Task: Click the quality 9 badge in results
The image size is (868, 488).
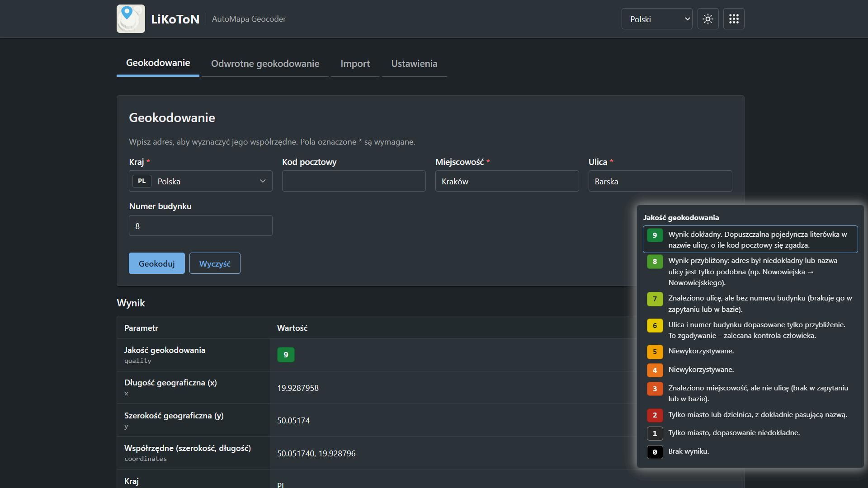Action: [286, 355]
